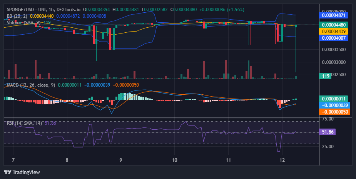356x179 pixels.
Task: Click the green 119 volume axis label
Action: click(x=326, y=76)
